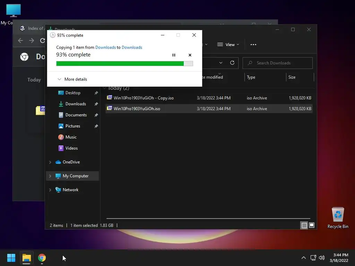Expand the Network tree node
Viewport: 355px width, 266px height.
coord(50,190)
